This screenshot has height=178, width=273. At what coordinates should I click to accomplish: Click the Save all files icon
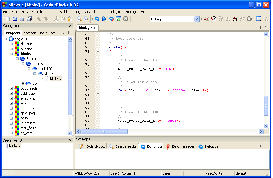[x=29, y=19]
